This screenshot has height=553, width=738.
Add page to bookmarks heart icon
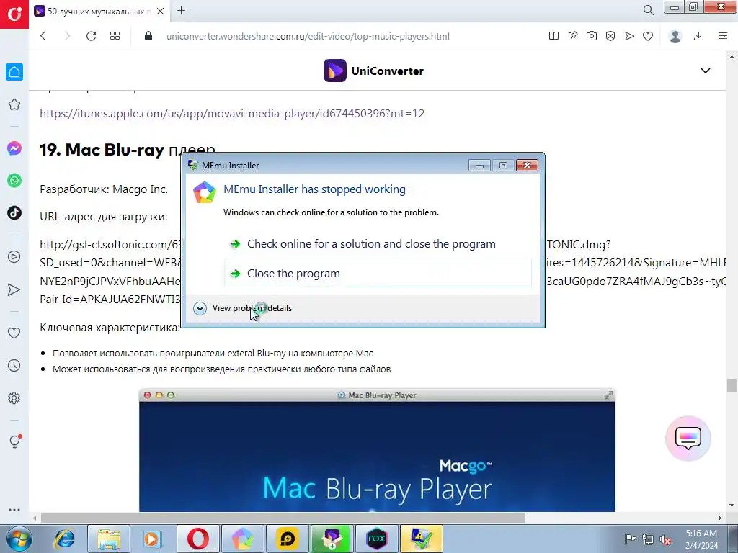click(648, 36)
